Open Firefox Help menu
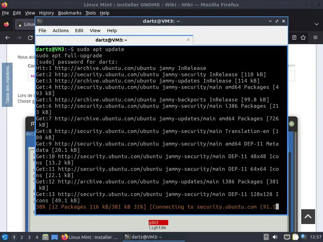 (105, 13)
